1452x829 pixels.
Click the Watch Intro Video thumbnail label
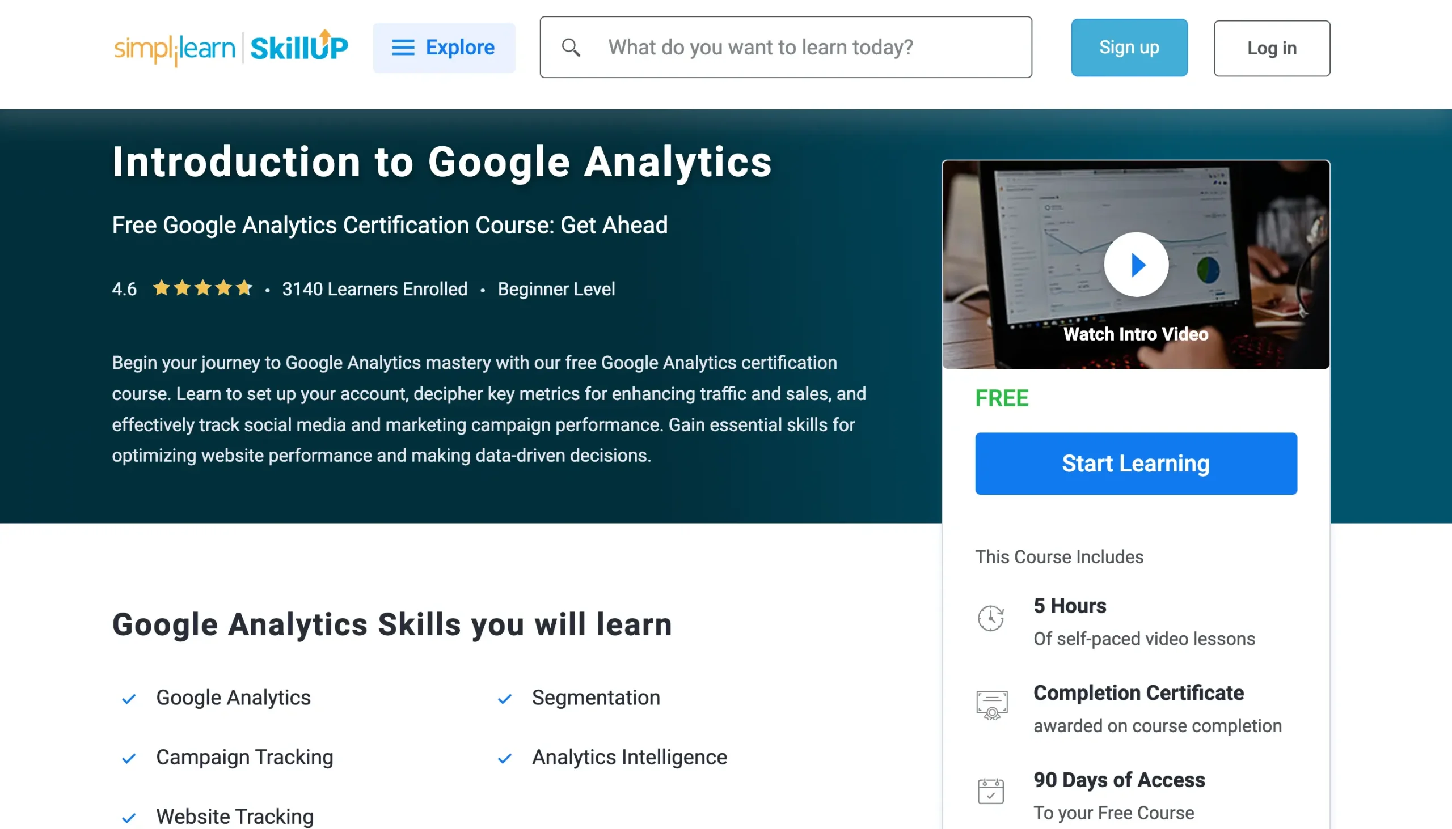tap(1136, 334)
